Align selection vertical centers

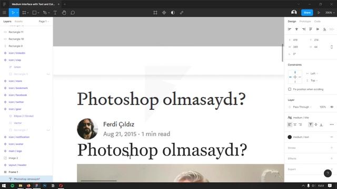pos(318,29)
